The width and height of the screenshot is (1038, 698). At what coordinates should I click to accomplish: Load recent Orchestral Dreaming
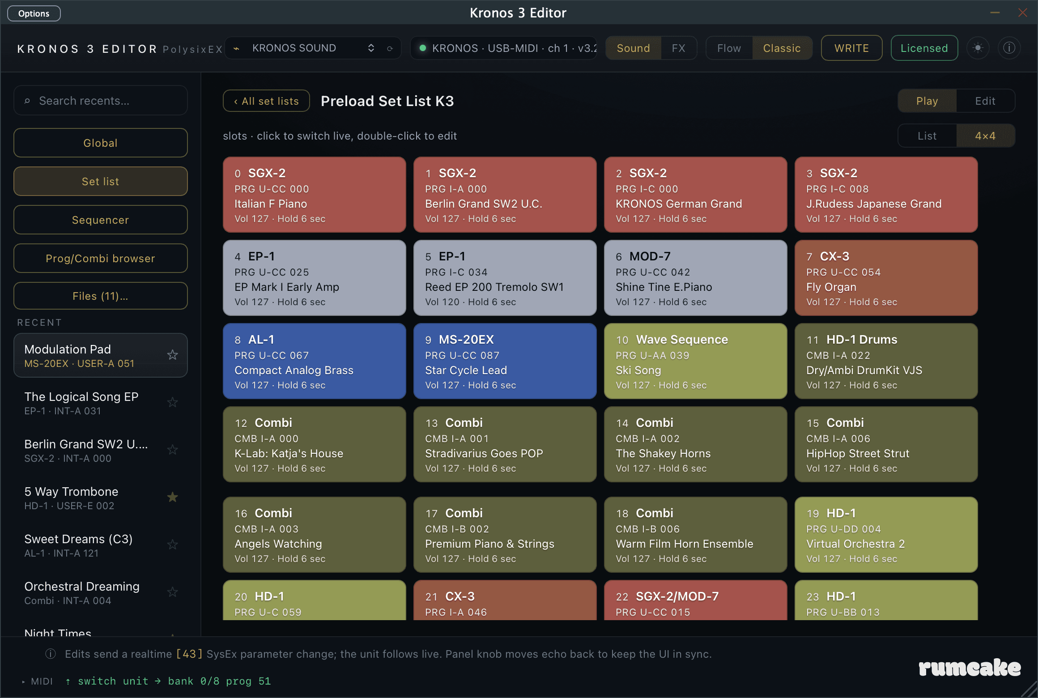(x=100, y=592)
